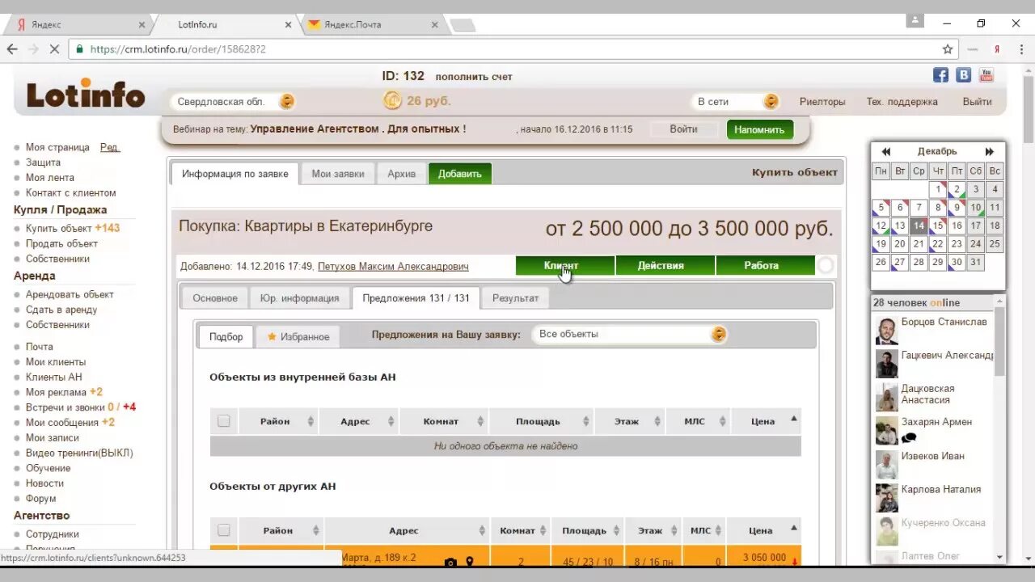Check select-all box in inner base table
The width and height of the screenshot is (1035, 582).
pos(224,421)
